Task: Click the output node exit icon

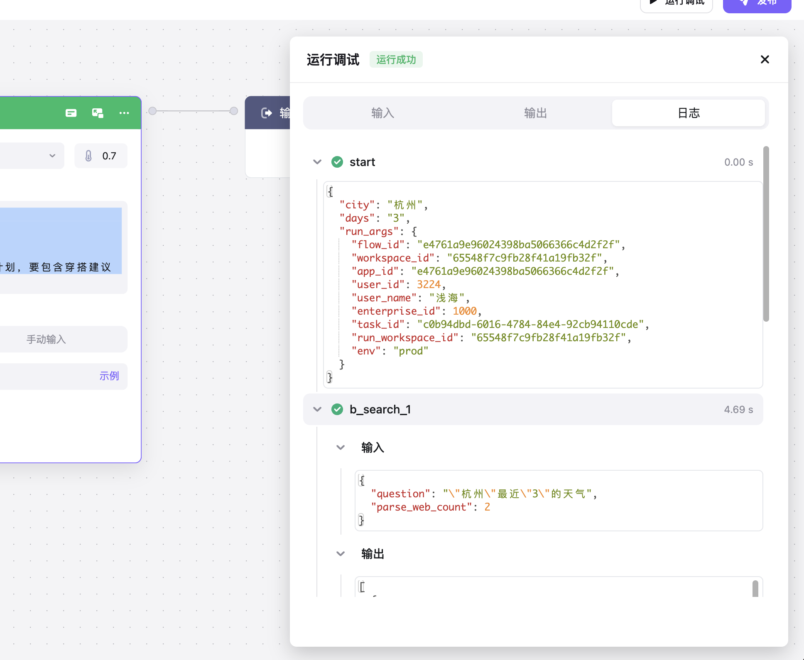Action: pyautogui.click(x=266, y=113)
